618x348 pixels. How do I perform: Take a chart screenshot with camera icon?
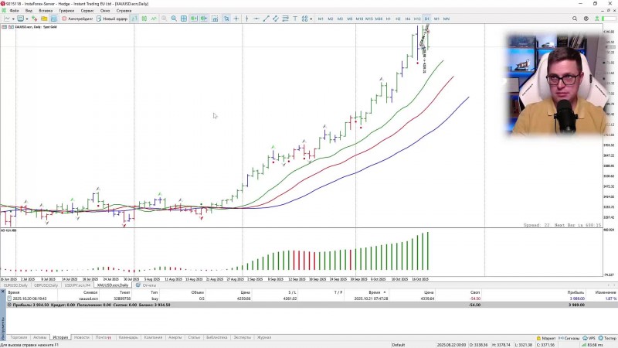click(x=215, y=19)
